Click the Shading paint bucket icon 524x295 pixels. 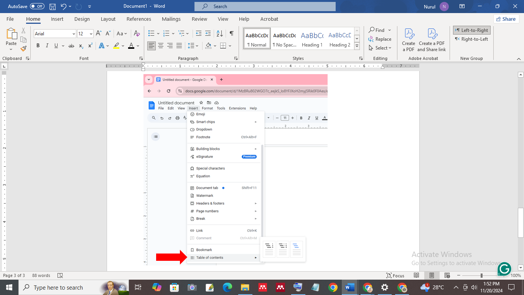point(208,46)
